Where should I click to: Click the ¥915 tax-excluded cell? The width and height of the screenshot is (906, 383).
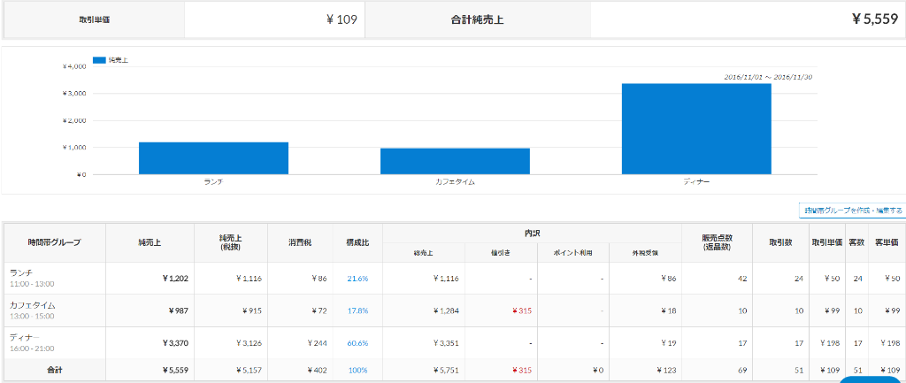pyautogui.click(x=252, y=310)
